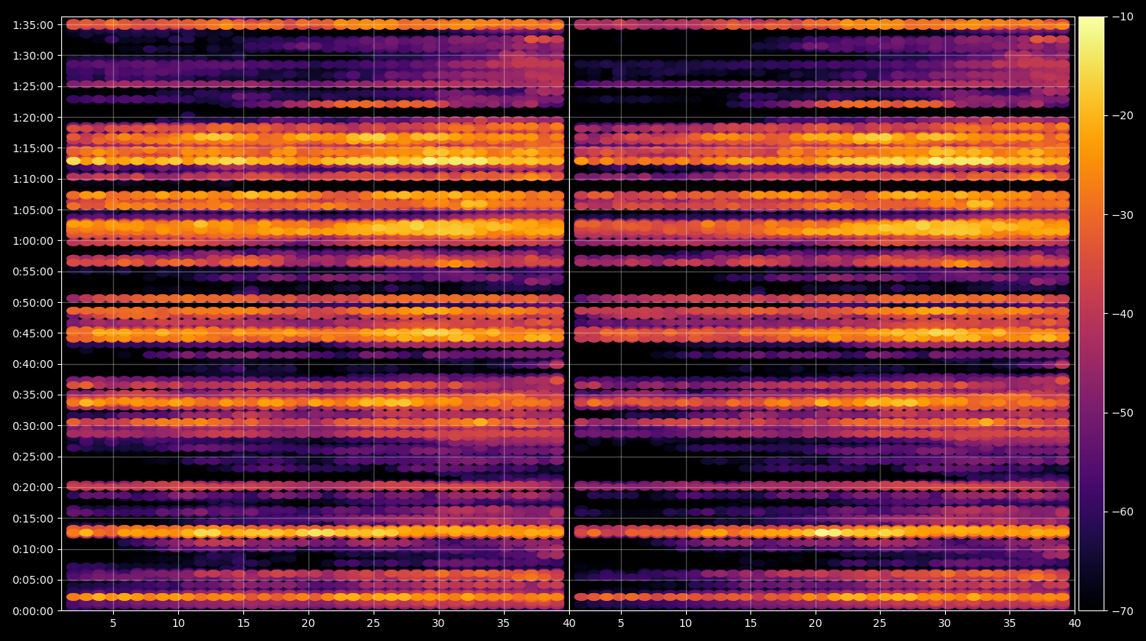Click the right heatmap's x-axis label 20
Viewport: 1146px width, 641px height.
click(816, 624)
